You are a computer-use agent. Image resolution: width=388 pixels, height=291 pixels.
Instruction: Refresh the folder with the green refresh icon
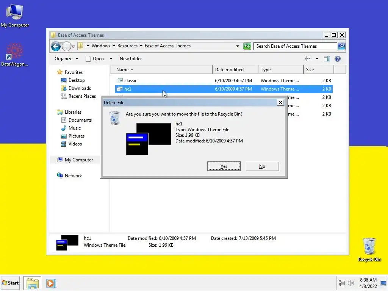(247, 46)
